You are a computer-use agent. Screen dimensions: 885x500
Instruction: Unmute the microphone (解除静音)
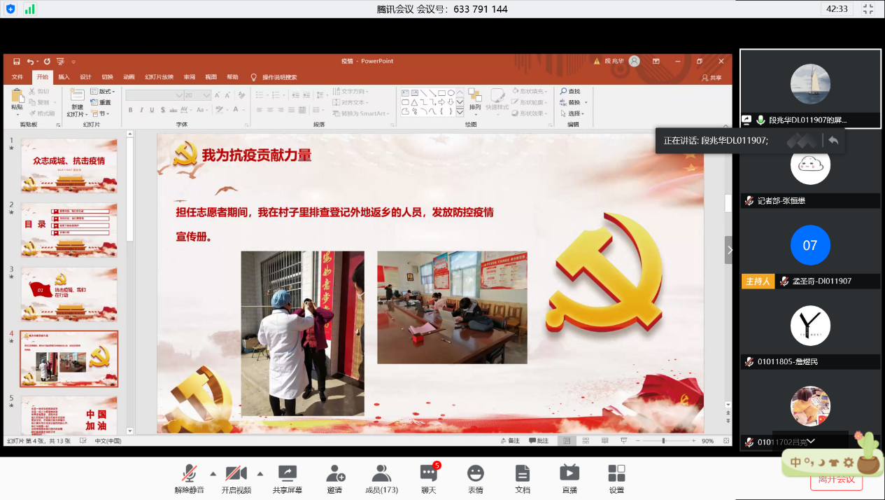(189, 478)
